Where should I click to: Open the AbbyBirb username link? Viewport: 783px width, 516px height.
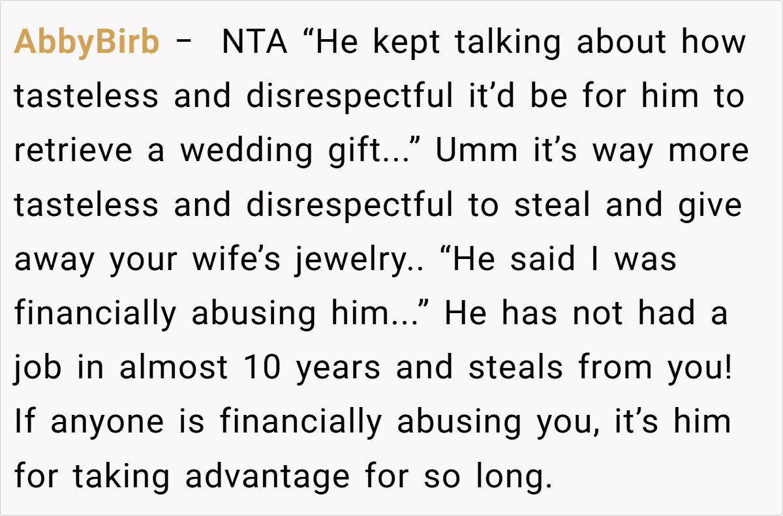point(86,42)
